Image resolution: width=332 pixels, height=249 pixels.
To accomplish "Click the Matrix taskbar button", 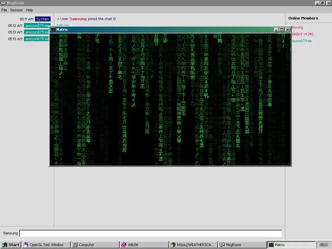I will point(291,245).
